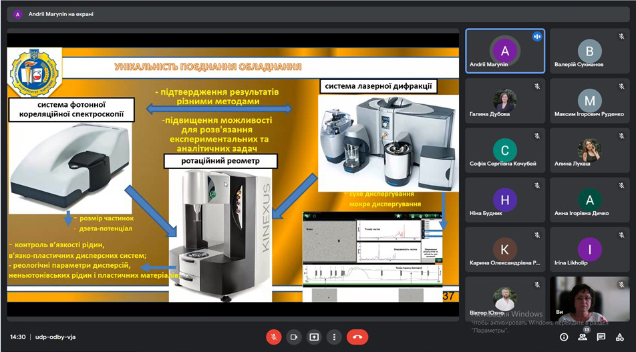The image size is (636, 352).
Task: Select Анна Ігорівна Дичко tile
Action: (590, 200)
